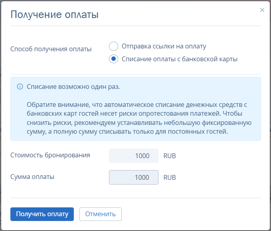Image resolution: width=271 pixels, height=231 pixels.
Task: Click the 'Сумма оплаты' input field
Action: [x=134, y=177]
